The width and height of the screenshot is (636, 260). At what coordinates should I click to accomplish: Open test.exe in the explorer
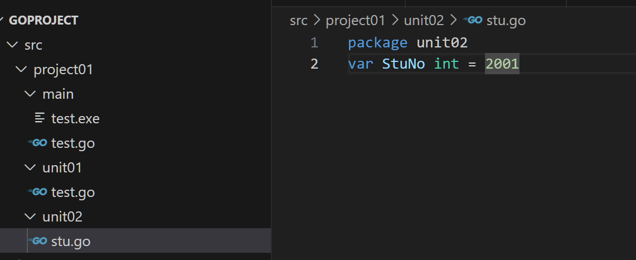coord(75,119)
